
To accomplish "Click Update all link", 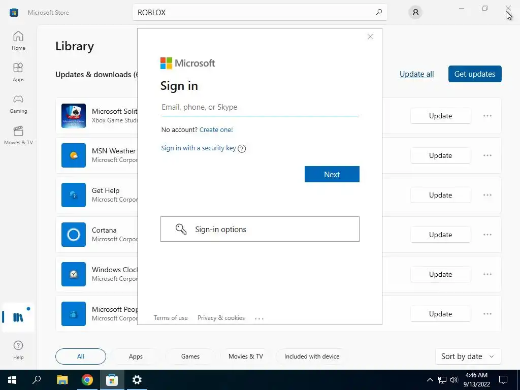I will 416,74.
